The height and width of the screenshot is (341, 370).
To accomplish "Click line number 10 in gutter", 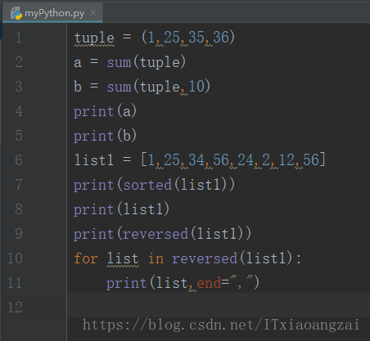I will (x=15, y=258).
